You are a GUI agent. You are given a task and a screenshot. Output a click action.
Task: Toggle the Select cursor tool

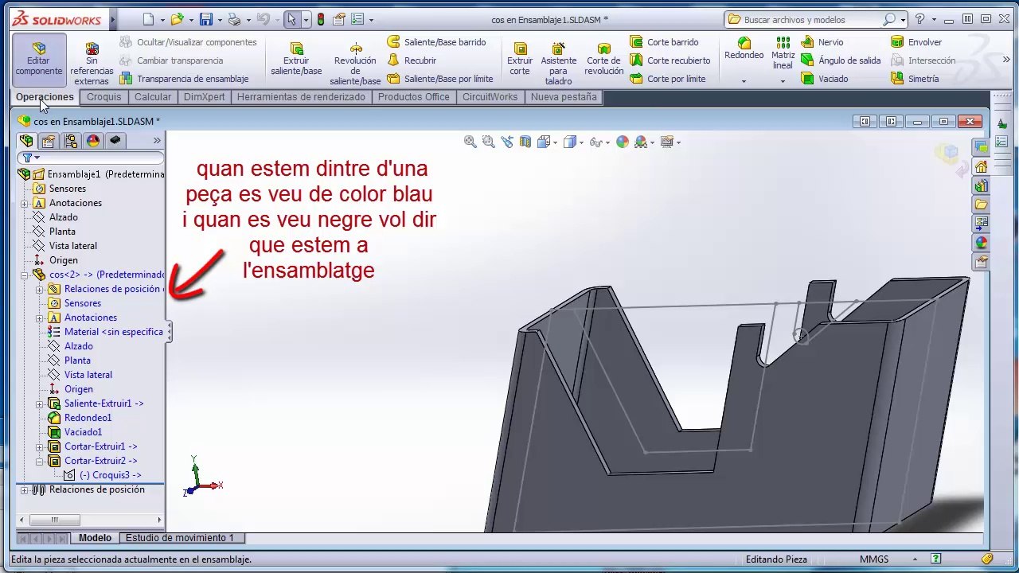tap(291, 19)
